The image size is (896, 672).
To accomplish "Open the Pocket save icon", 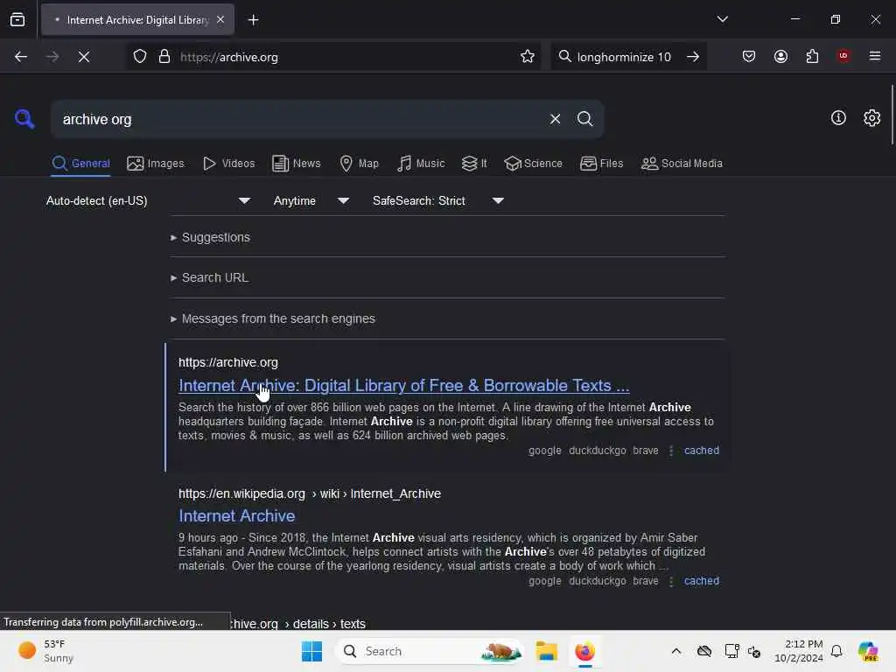I will [x=749, y=57].
